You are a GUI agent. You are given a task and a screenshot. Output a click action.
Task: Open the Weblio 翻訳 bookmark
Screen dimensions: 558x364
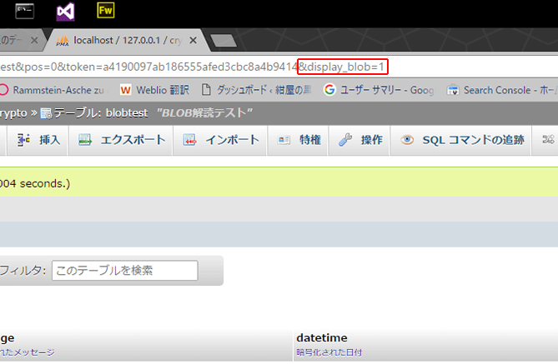[154, 90]
